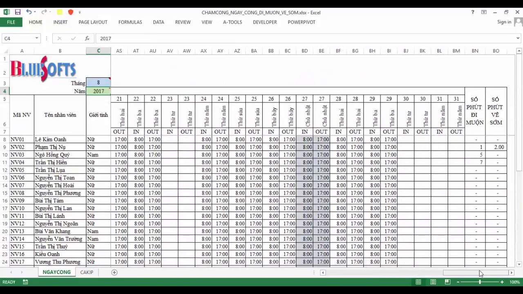Click the 100% zoom level
Screen dimensions: 523x294
[514, 282]
